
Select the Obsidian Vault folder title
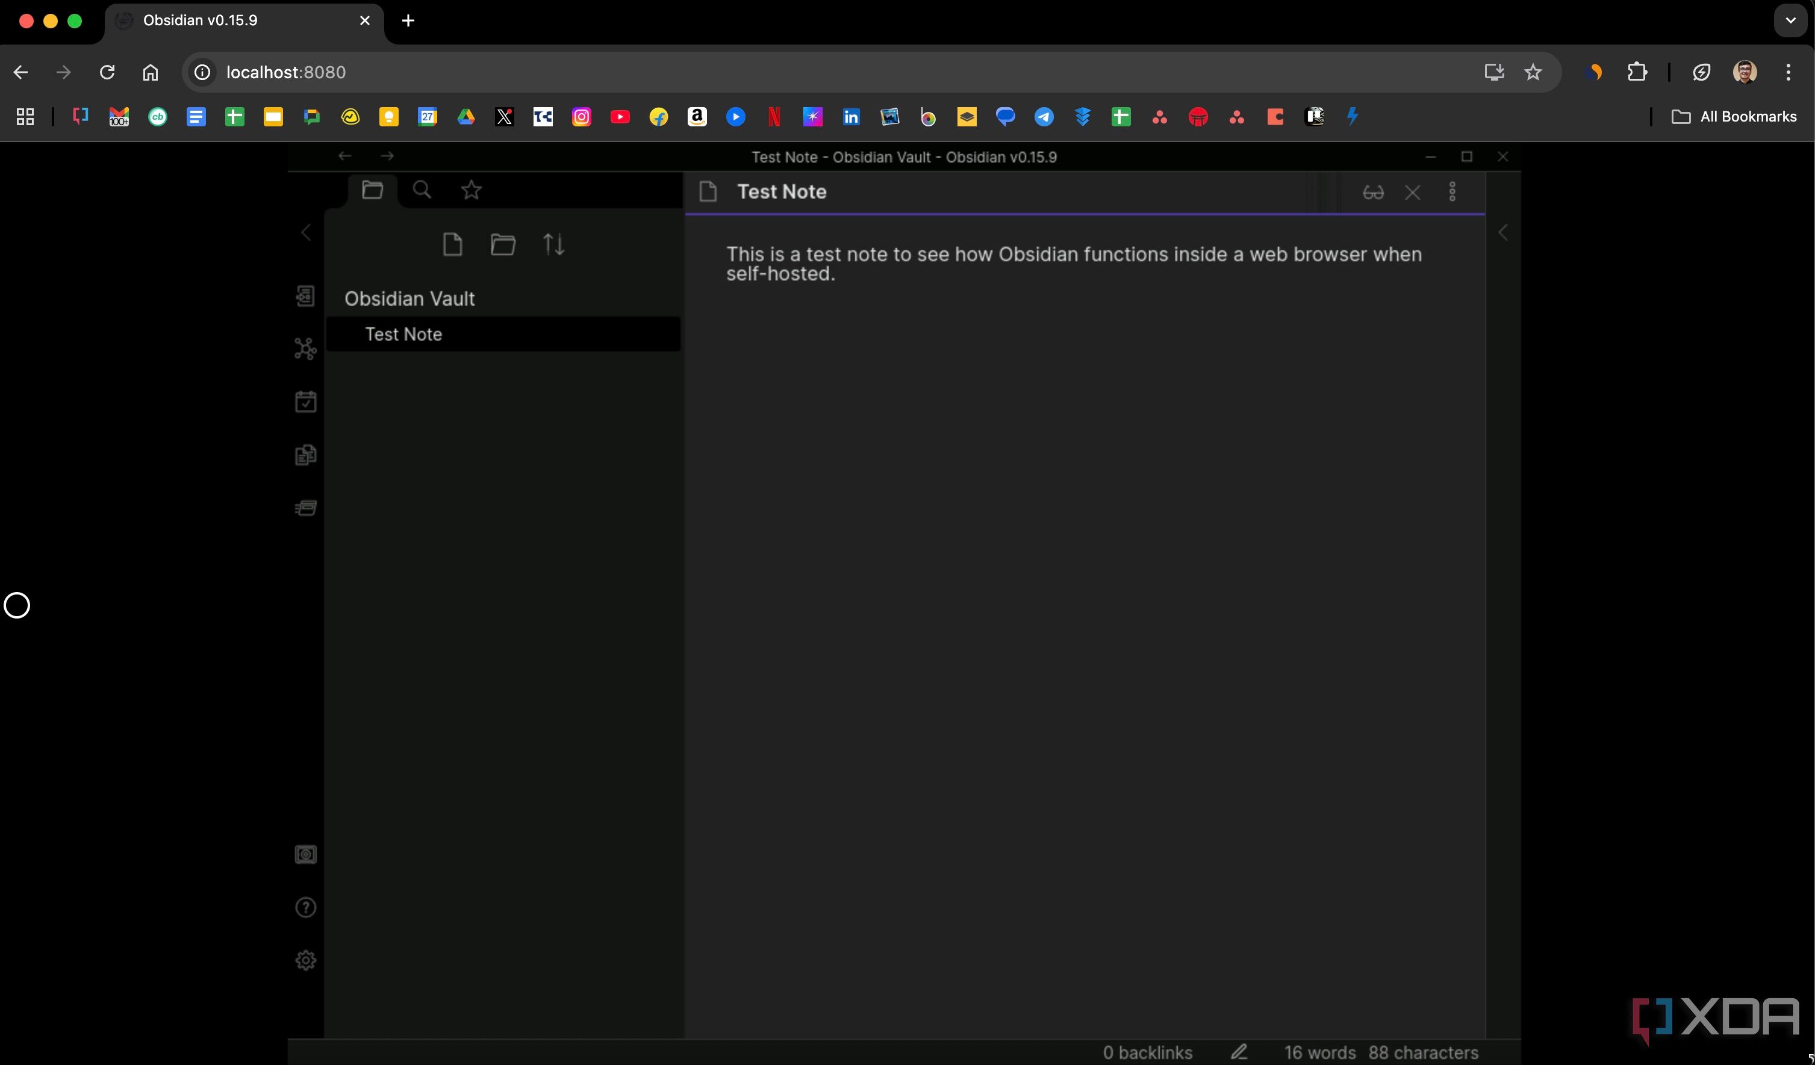click(409, 298)
